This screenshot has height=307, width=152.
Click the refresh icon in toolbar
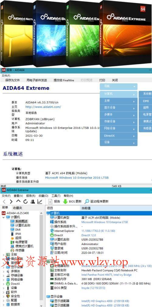pos(26,202)
